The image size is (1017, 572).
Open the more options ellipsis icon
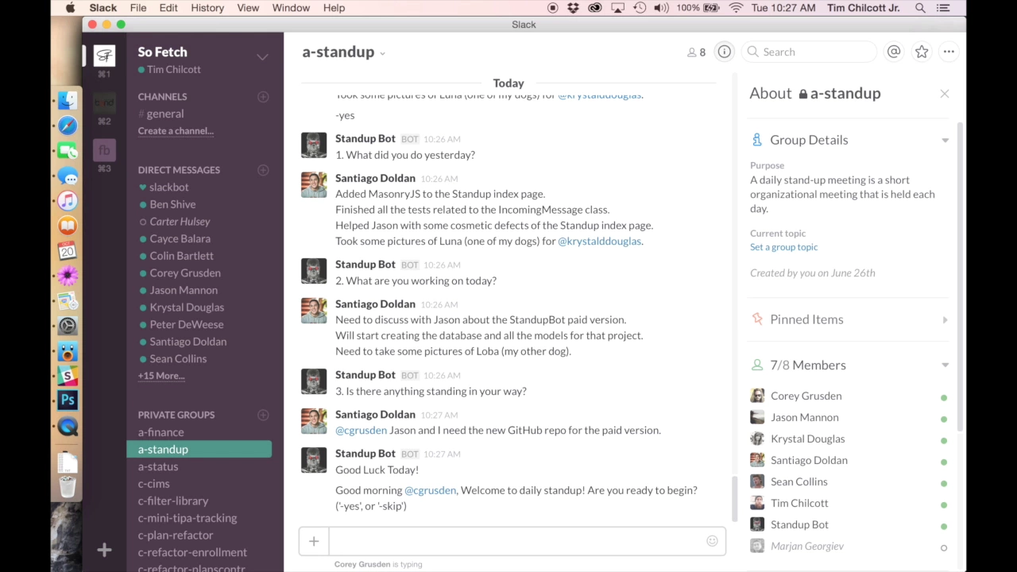point(949,52)
